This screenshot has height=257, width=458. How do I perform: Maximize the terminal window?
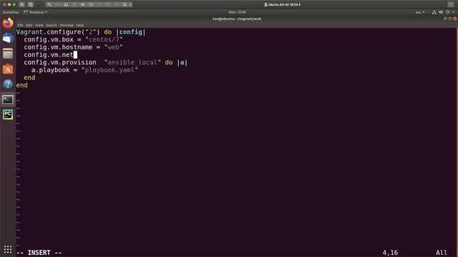[450, 19]
